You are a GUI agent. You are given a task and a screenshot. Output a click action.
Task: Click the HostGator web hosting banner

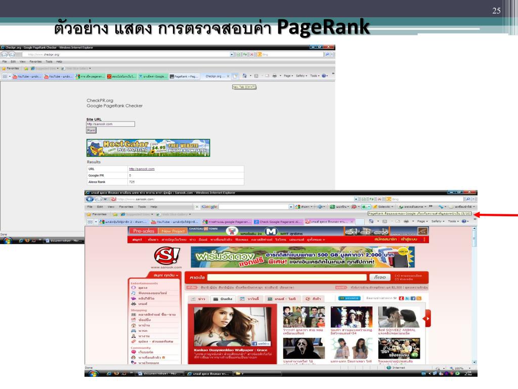point(148,148)
